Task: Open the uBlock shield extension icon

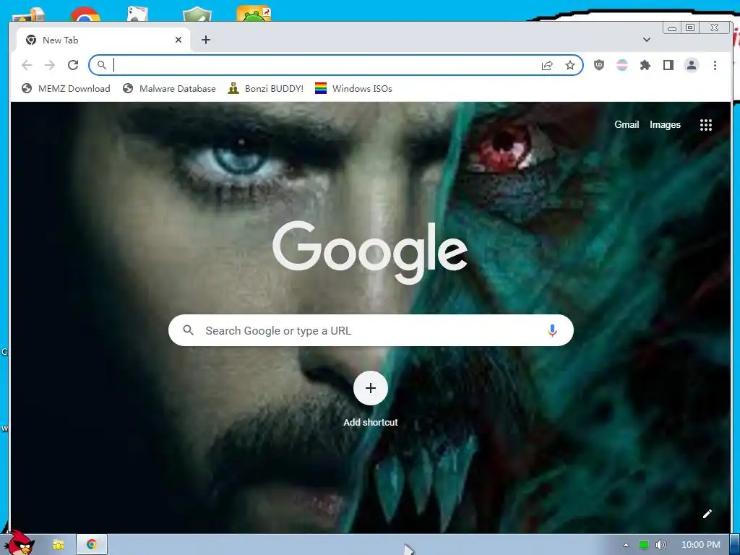Action: [x=599, y=65]
